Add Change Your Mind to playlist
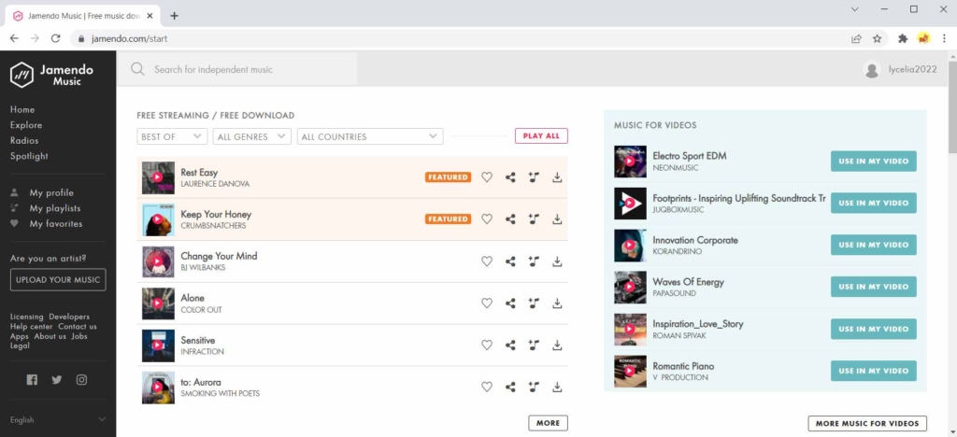 534,261
